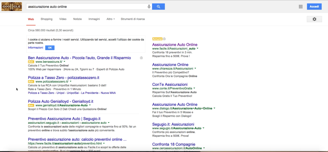Screen dimensions: 328x152
Task: Switch to Video tab
Action: click(63, 19)
